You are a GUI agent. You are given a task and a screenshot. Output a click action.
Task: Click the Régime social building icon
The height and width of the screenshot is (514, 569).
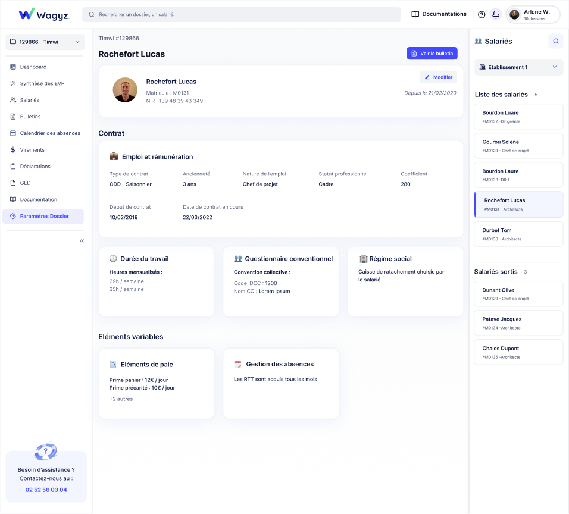(x=363, y=259)
